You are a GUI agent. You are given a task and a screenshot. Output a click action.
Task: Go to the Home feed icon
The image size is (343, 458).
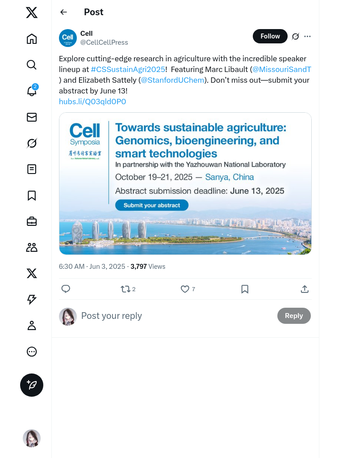coord(32,39)
